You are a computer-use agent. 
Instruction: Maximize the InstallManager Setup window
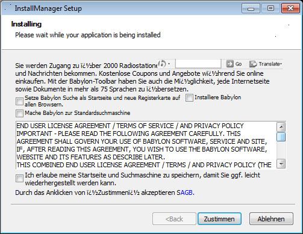(x=270, y=8)
